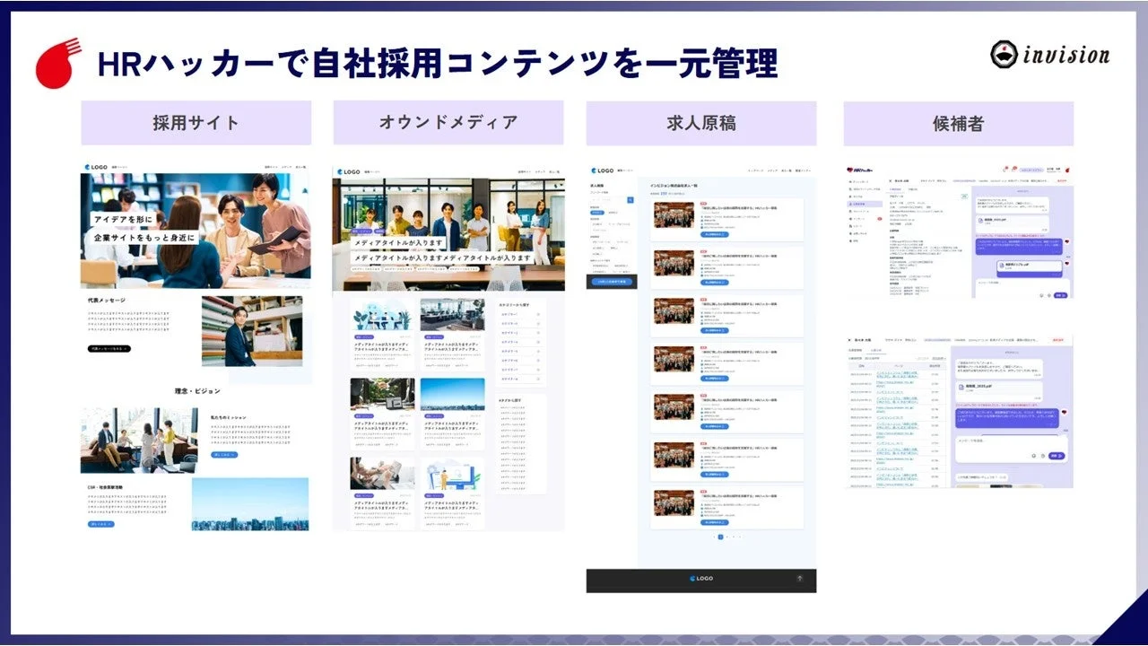
Task: Expand the first カテゴリー chevron in the media sidebar
Action: click(x=538, y=314)
